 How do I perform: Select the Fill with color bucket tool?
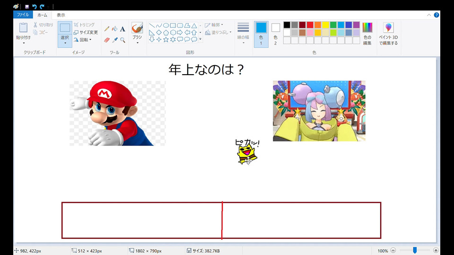point(114,29)
